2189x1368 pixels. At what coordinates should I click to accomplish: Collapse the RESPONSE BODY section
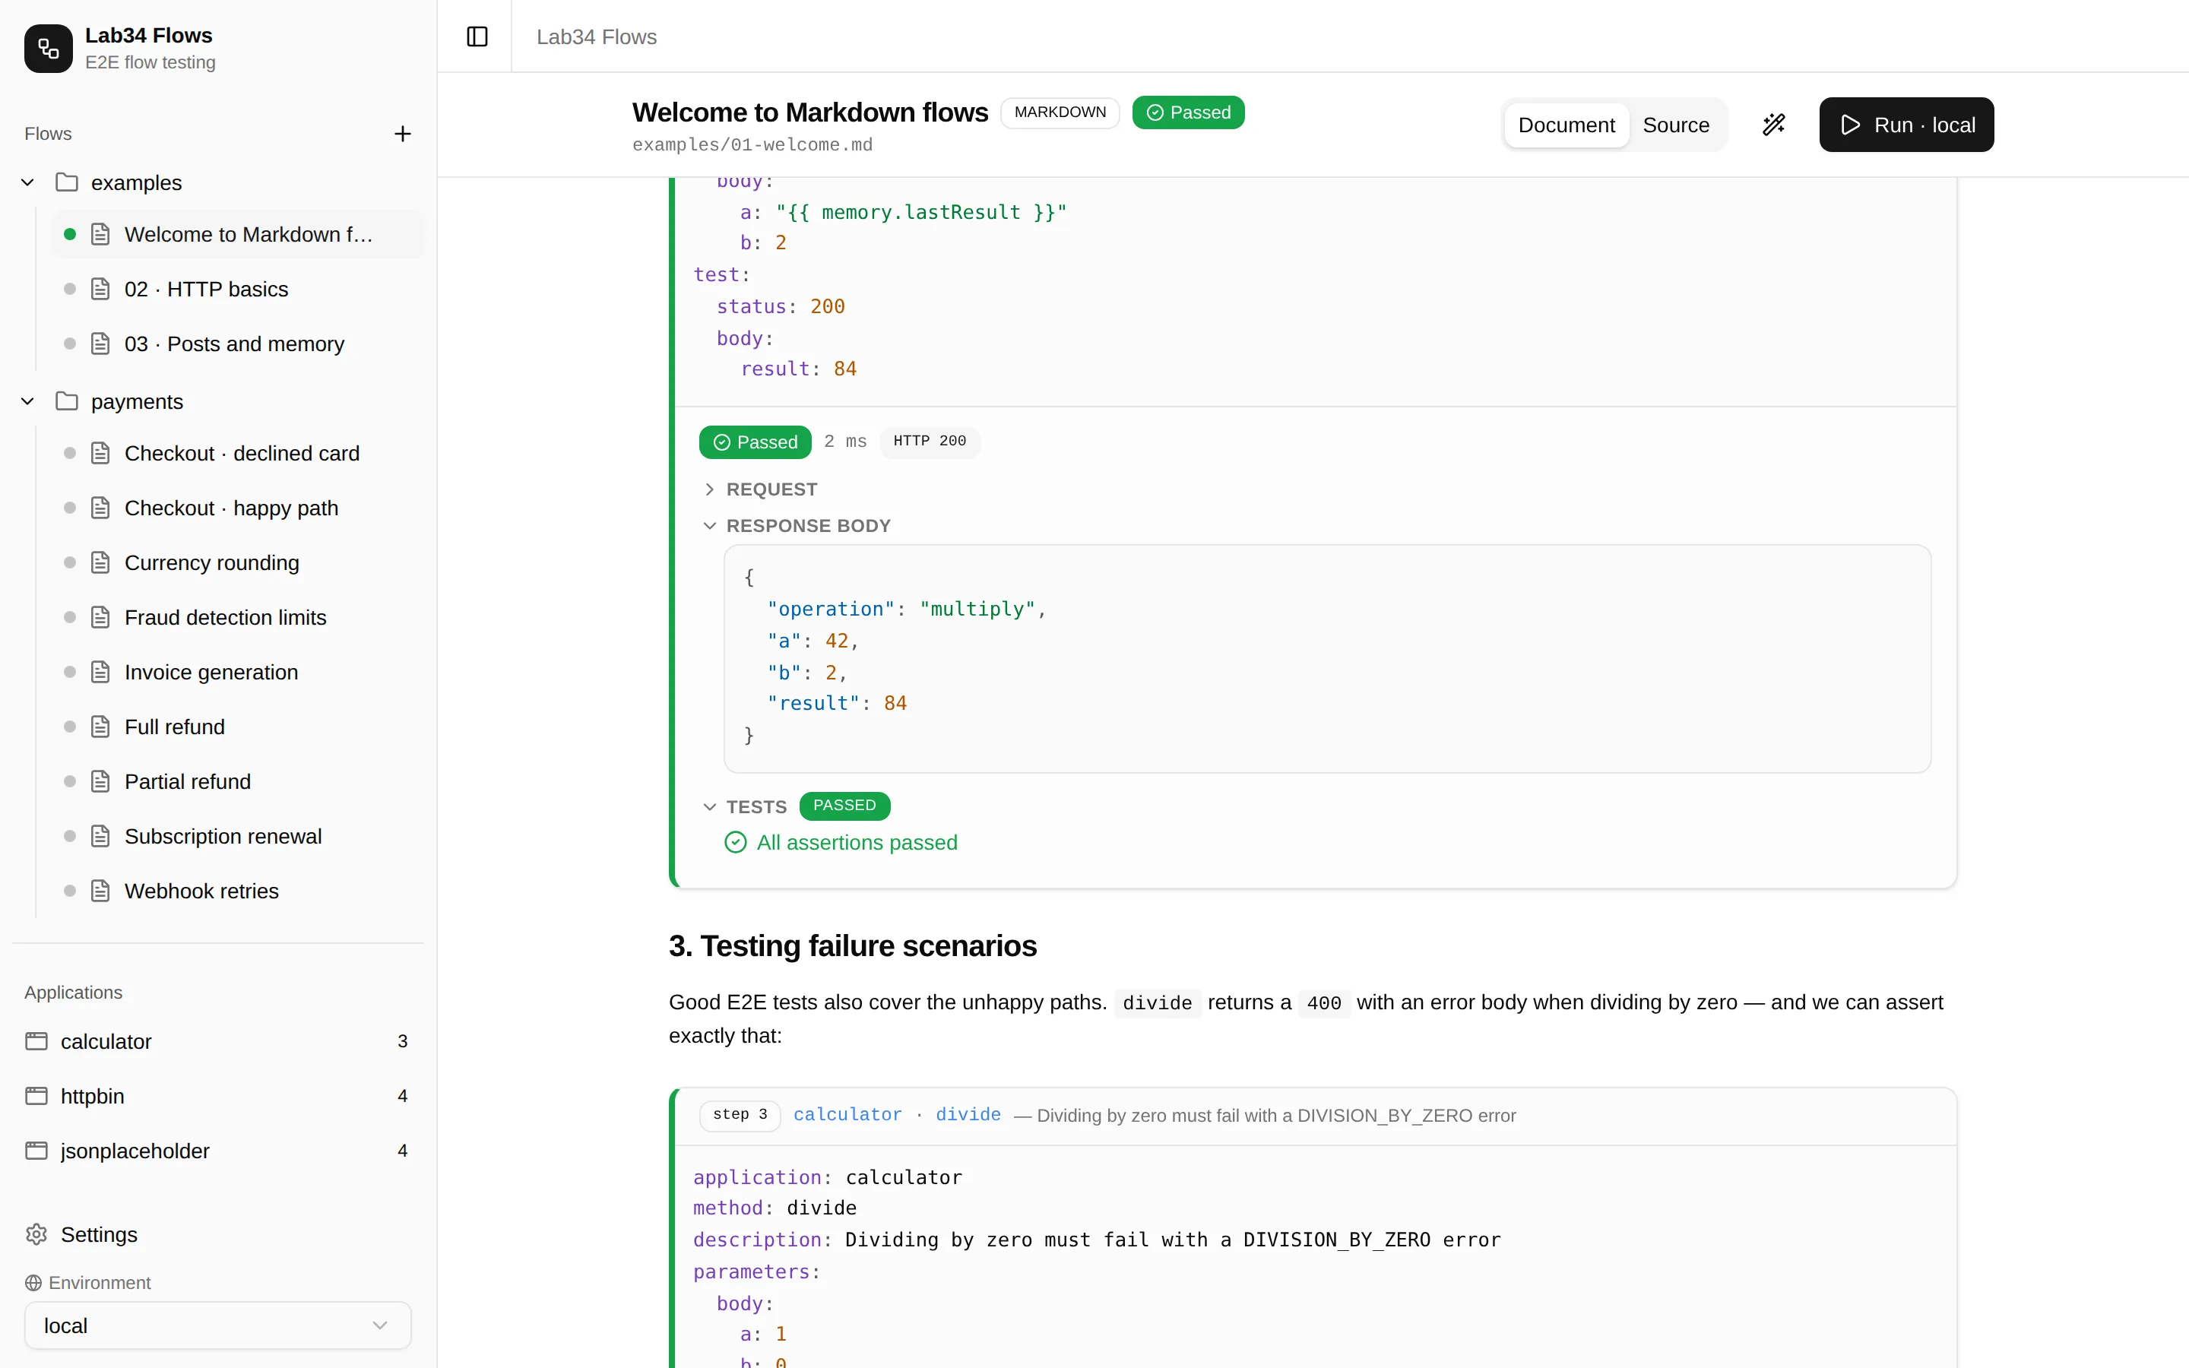point(797,526)
